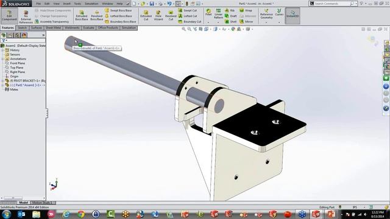Open the Tools menu
This screenshot has height=219, width=390.
77,4
